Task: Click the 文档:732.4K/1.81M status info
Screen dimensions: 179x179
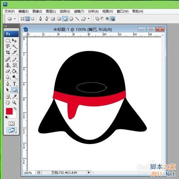Action: point(64,173)
